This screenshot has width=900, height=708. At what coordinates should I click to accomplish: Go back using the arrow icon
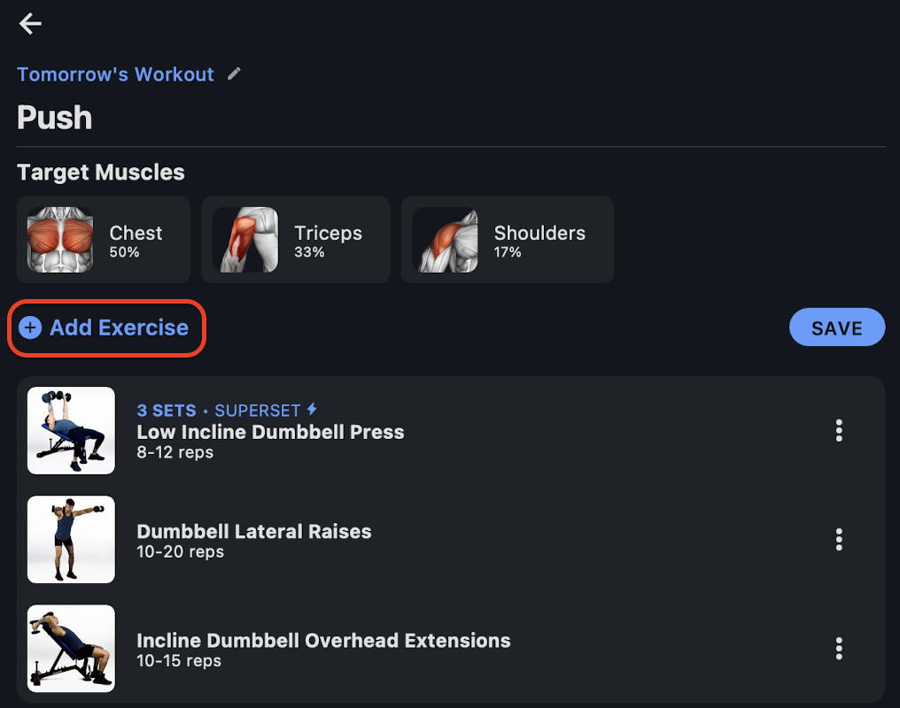(x=30, y=24)
